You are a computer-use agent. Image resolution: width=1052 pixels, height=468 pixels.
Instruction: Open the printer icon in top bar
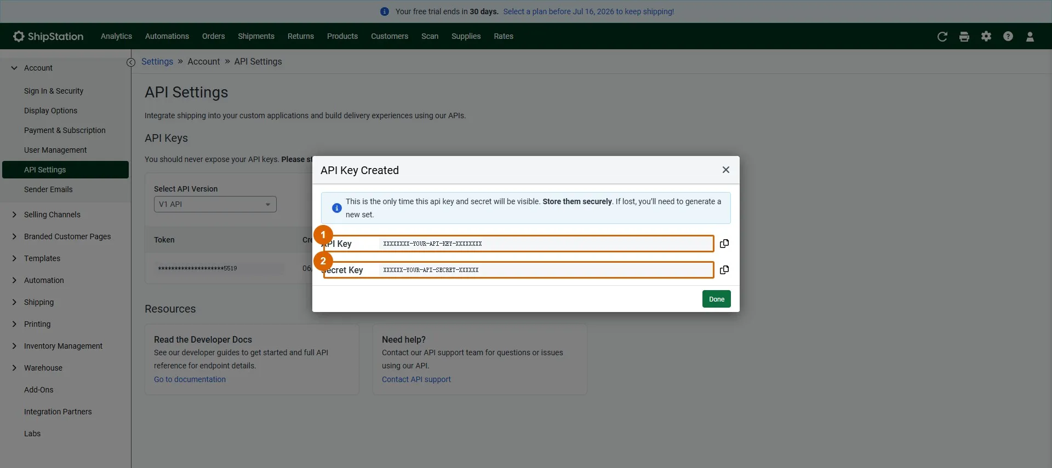(964, 36)
